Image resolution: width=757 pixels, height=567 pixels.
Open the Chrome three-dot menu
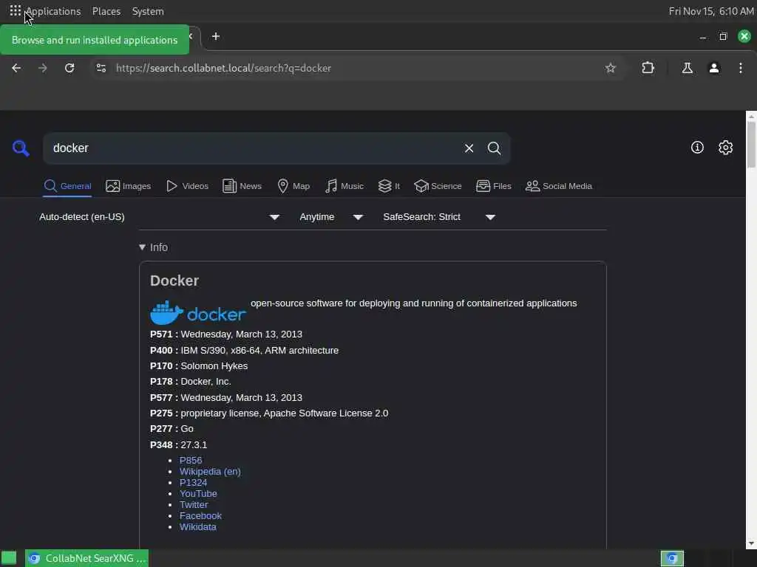click(x=741, y=68)
